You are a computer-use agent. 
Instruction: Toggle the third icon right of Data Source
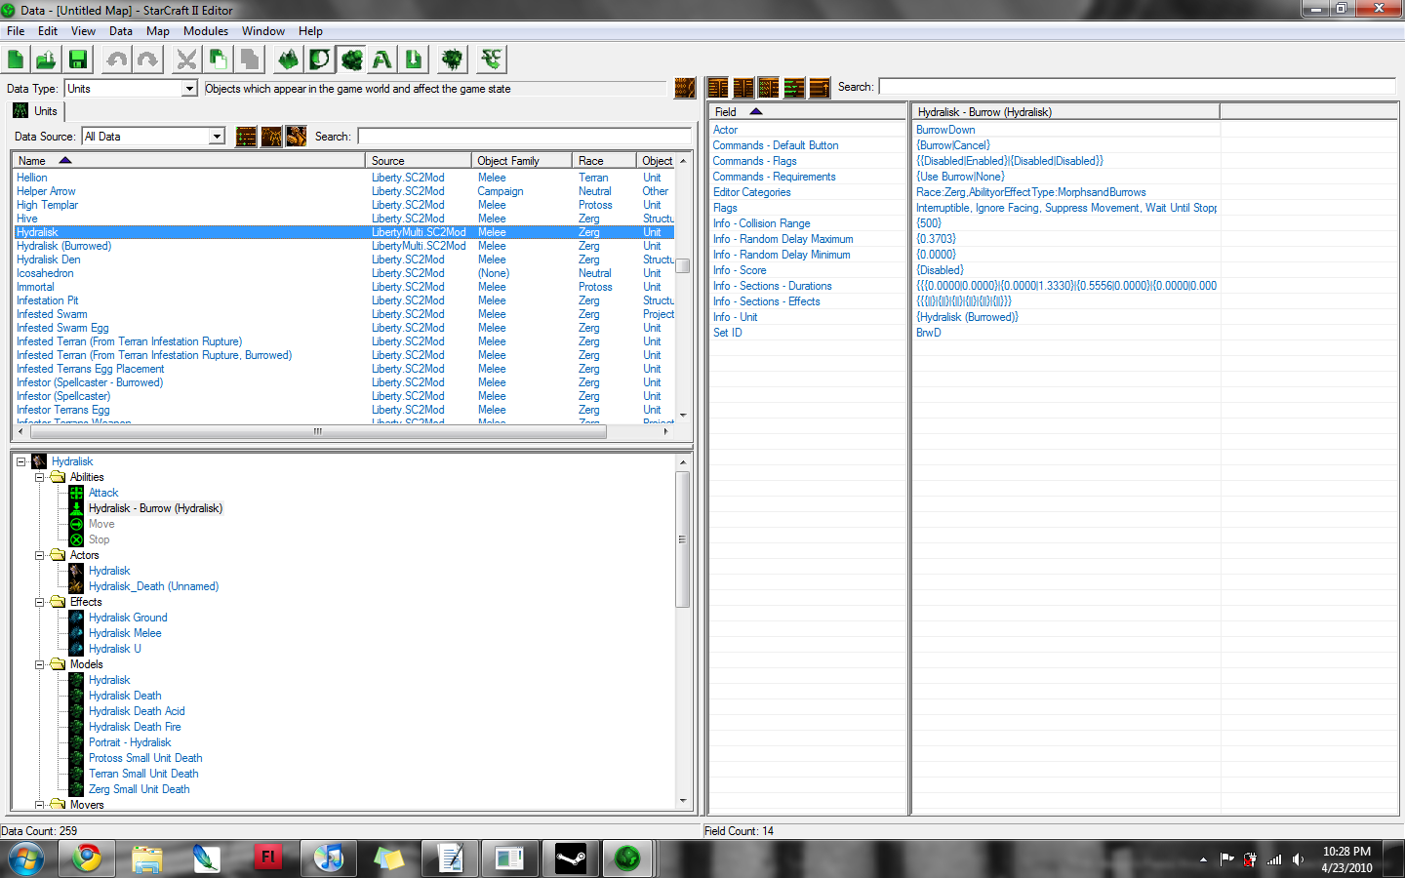[x=297, y=137]
